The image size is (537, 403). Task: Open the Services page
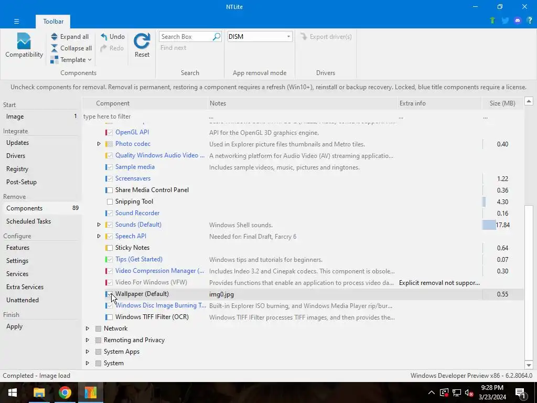tap(17, 274)
